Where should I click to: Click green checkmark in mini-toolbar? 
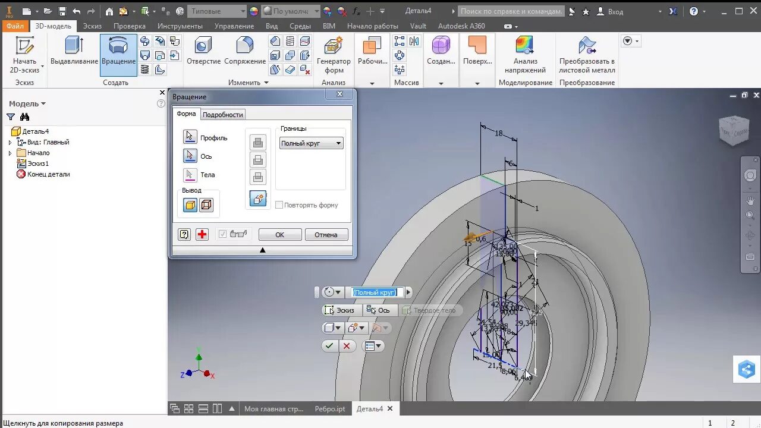pyautogui.click(x=329, y=345)
